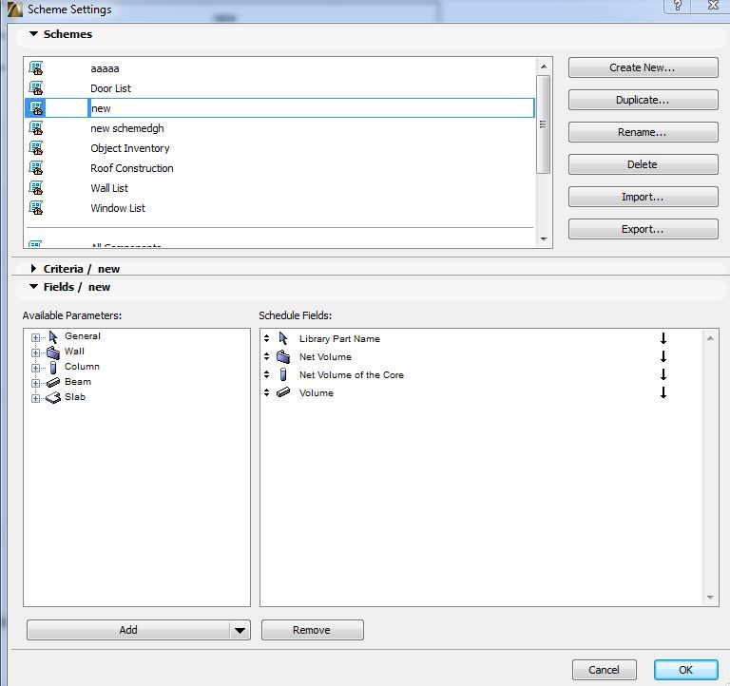Expand the Slab parameters tree node

click(35, 398)
